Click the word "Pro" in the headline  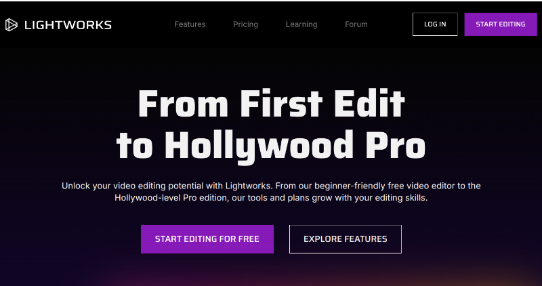(x=396, y=145)
